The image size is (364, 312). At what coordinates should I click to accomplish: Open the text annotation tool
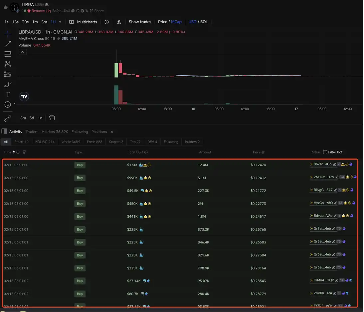point(8,94)
